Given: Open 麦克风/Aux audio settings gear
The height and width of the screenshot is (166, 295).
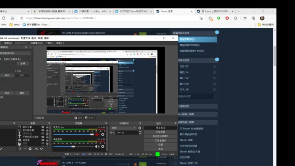Looking at the screenshot, I should tap(103, 134).
